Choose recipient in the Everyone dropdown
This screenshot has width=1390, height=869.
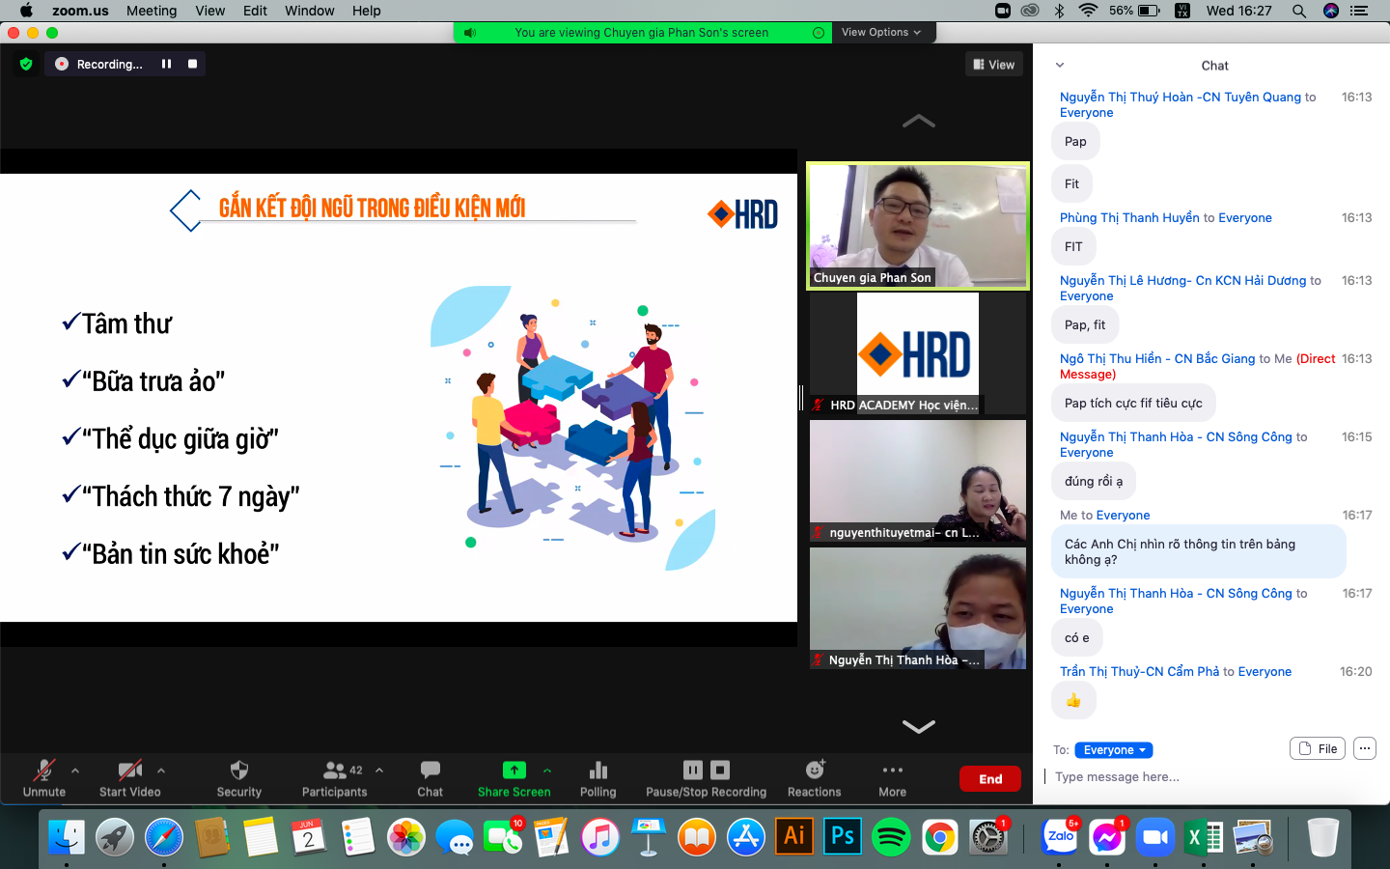pyautogui.click(x=1114, y=750)
